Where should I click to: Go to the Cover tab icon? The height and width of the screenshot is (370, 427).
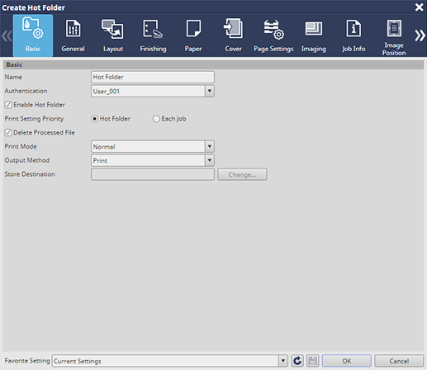click(x=233, y=28)
